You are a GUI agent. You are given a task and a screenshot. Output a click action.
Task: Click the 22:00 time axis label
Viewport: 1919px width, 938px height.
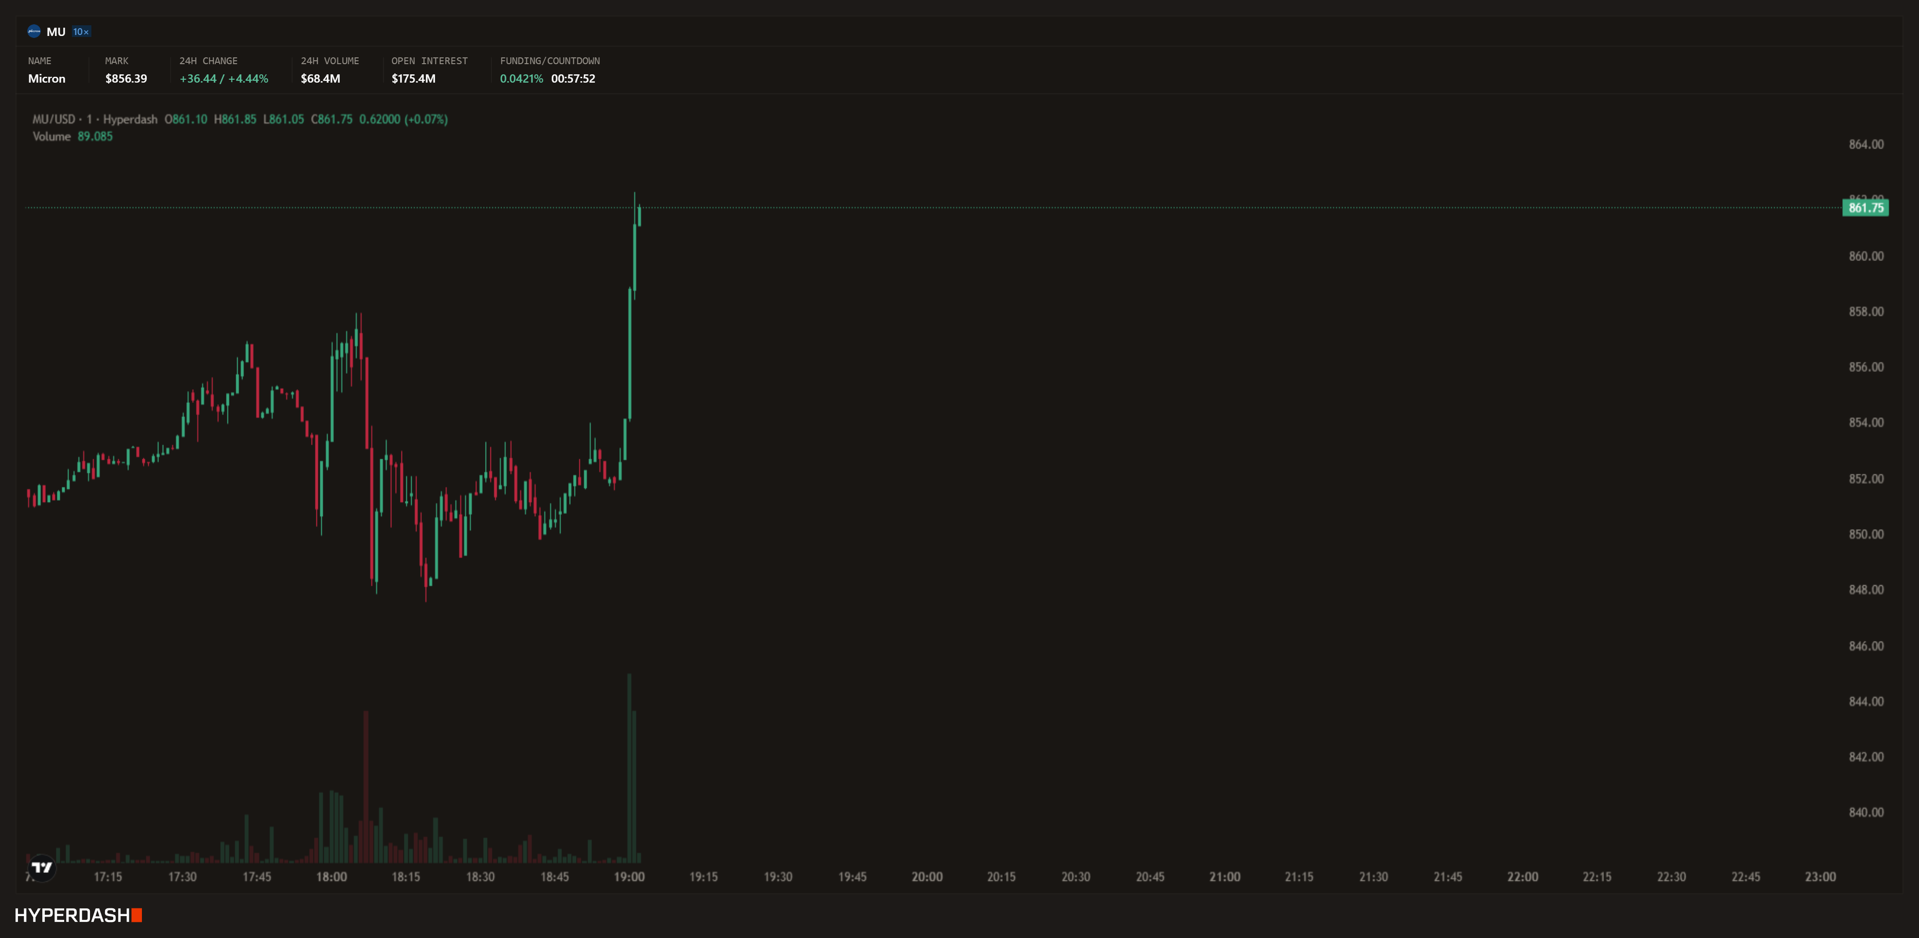(1523, 877)
